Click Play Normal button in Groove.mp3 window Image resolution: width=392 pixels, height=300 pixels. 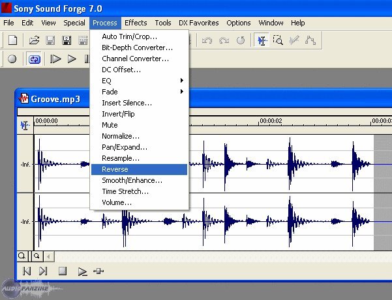(82, 271)
